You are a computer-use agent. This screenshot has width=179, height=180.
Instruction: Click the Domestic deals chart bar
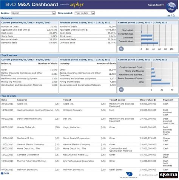click(x=150, y=43)
